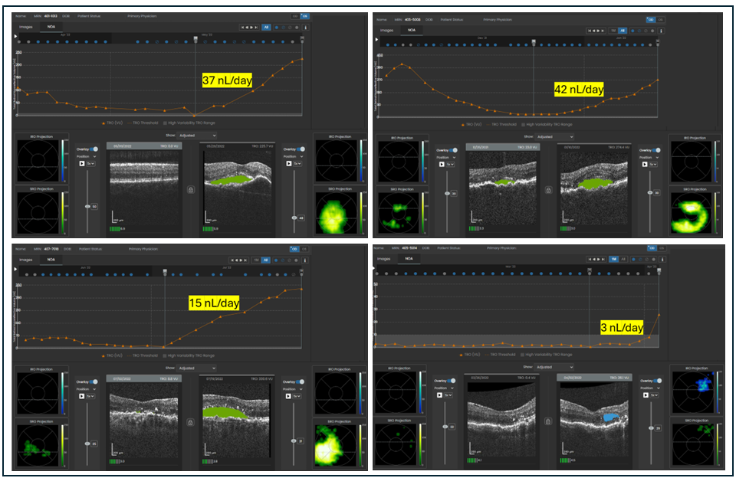Click last timeline flag marker in MRN 405-5014 window
Screen dimensions: 736x478
pyautogui.click(x=659, y=270)
